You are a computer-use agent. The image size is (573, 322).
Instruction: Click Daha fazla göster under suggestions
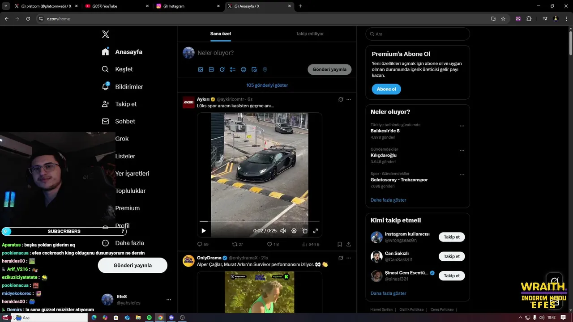coord(389,293)
